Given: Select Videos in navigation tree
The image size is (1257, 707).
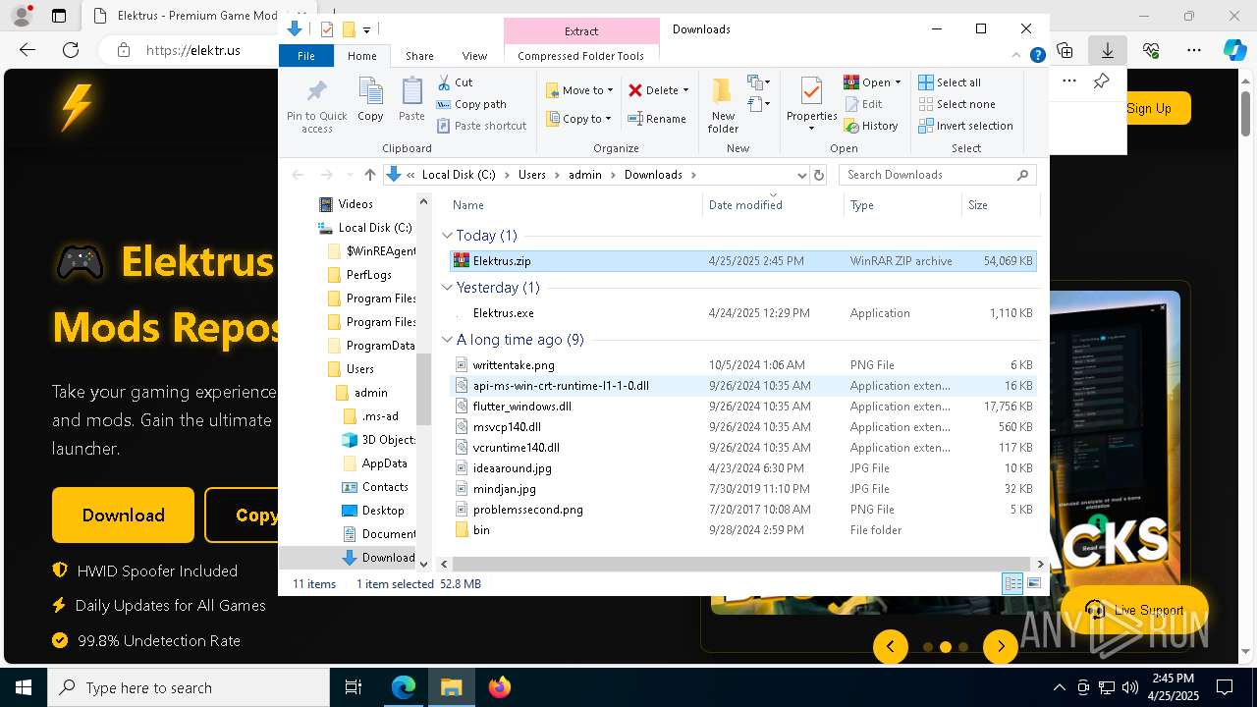Looking at the screenshot, I should click(x=355, y=204).
